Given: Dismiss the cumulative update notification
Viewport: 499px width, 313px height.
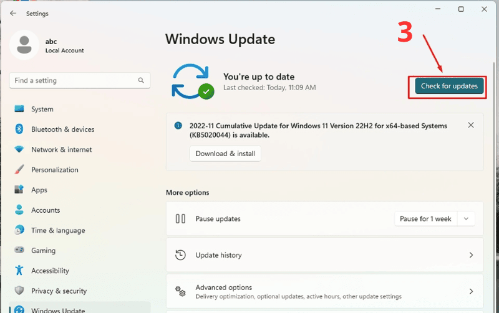Looking at the screenshot, I should [471, 125].
